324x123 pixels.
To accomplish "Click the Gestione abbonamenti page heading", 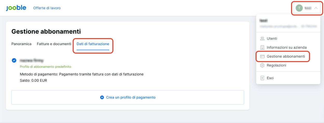I will pos(46,32).
